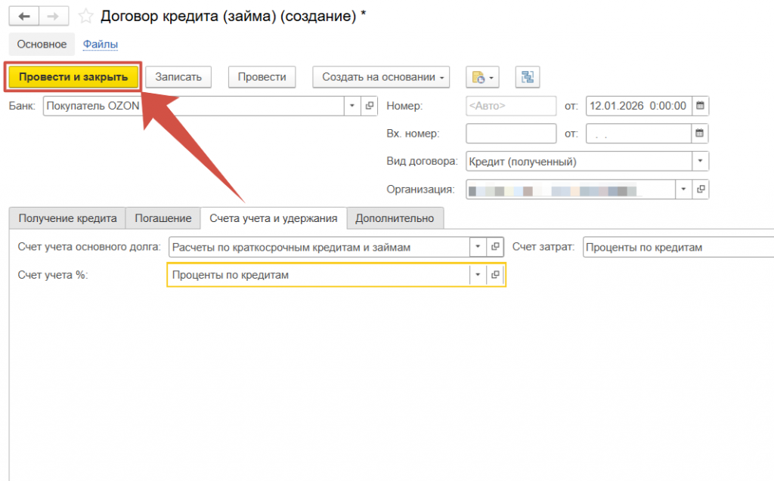This screenshot has height=481, width=774.
Task: Expand the Банк dropdown list
Action: [352, 106]
